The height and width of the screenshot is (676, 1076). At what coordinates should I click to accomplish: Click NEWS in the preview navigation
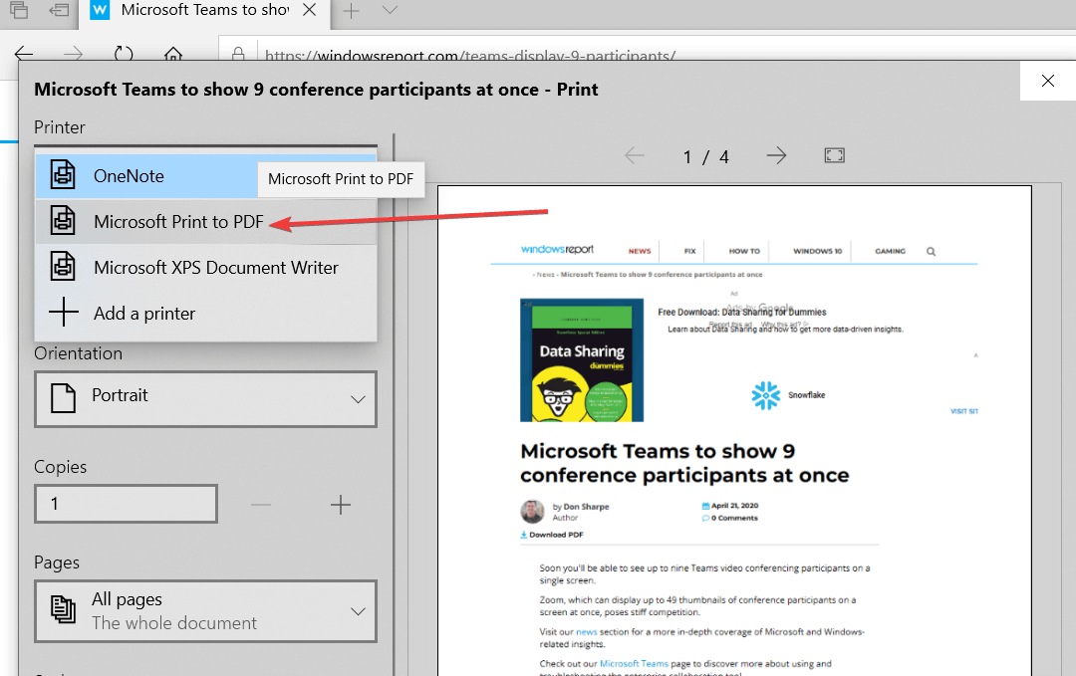[640, 251]
